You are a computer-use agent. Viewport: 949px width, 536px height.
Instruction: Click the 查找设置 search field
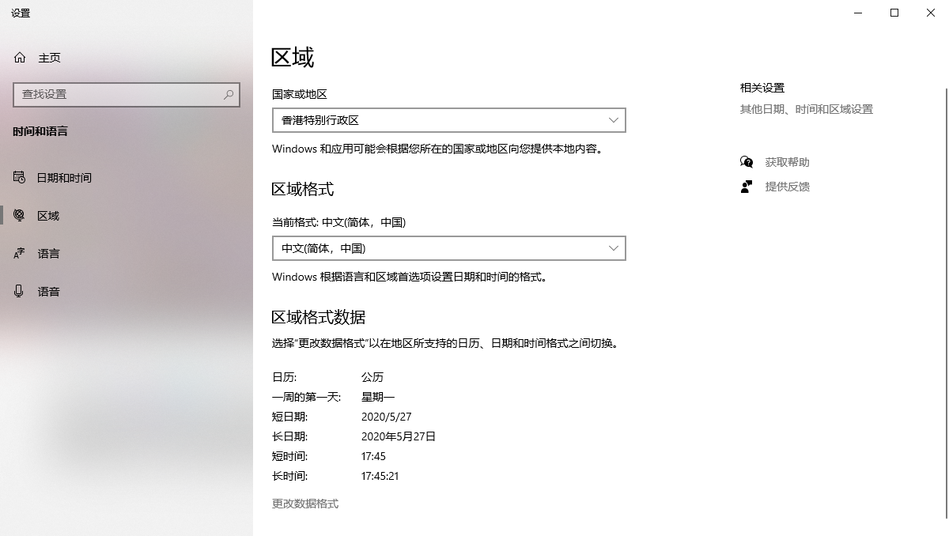[x=127, y=94]
